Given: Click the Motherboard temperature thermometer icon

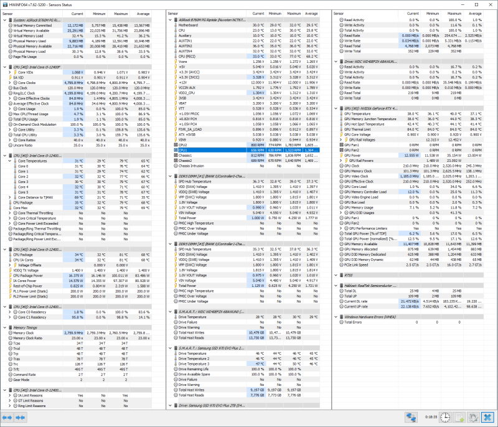Looking at the screenshot, I should pyautogui.click(x=176, y=25).
